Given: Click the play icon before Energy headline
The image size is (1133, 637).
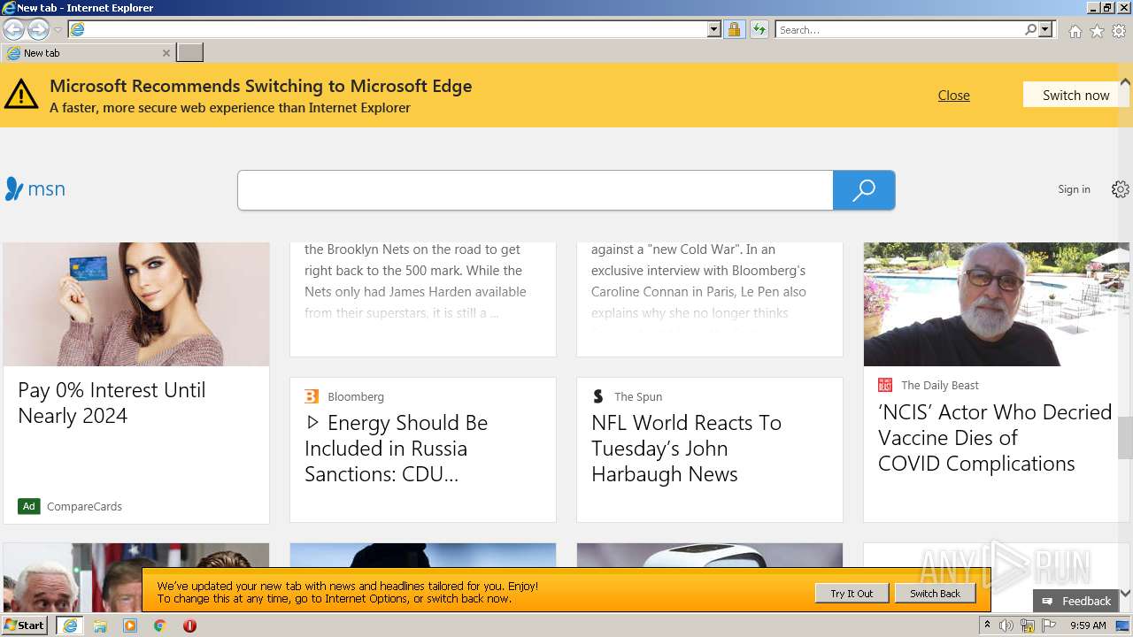Looking at the screenshot, I should click(x=312, y=423).
